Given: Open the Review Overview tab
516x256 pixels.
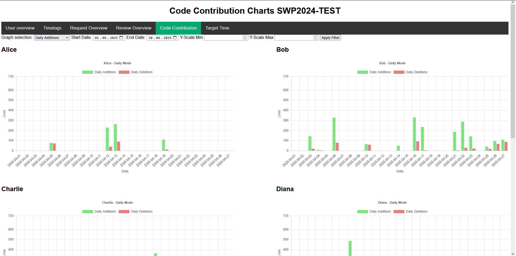Looking at the screenshot, I should click(134, 28).
